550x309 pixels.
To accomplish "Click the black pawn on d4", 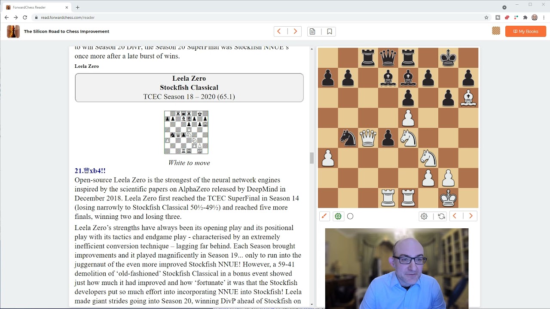I will point(388,138).
